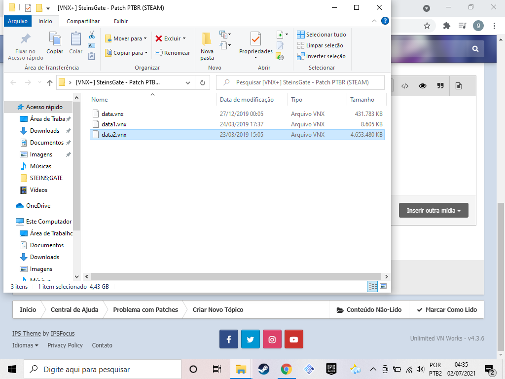
Task: Open the Arquivo menu tab
Action: (18, 21)
